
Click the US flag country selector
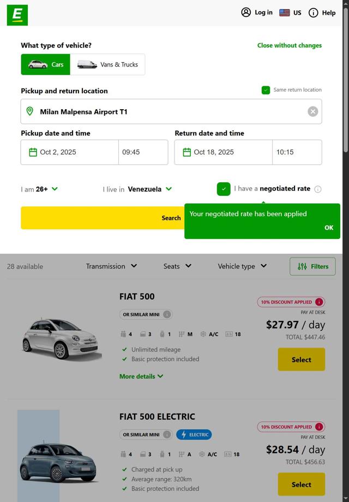(x=285, y=13)
